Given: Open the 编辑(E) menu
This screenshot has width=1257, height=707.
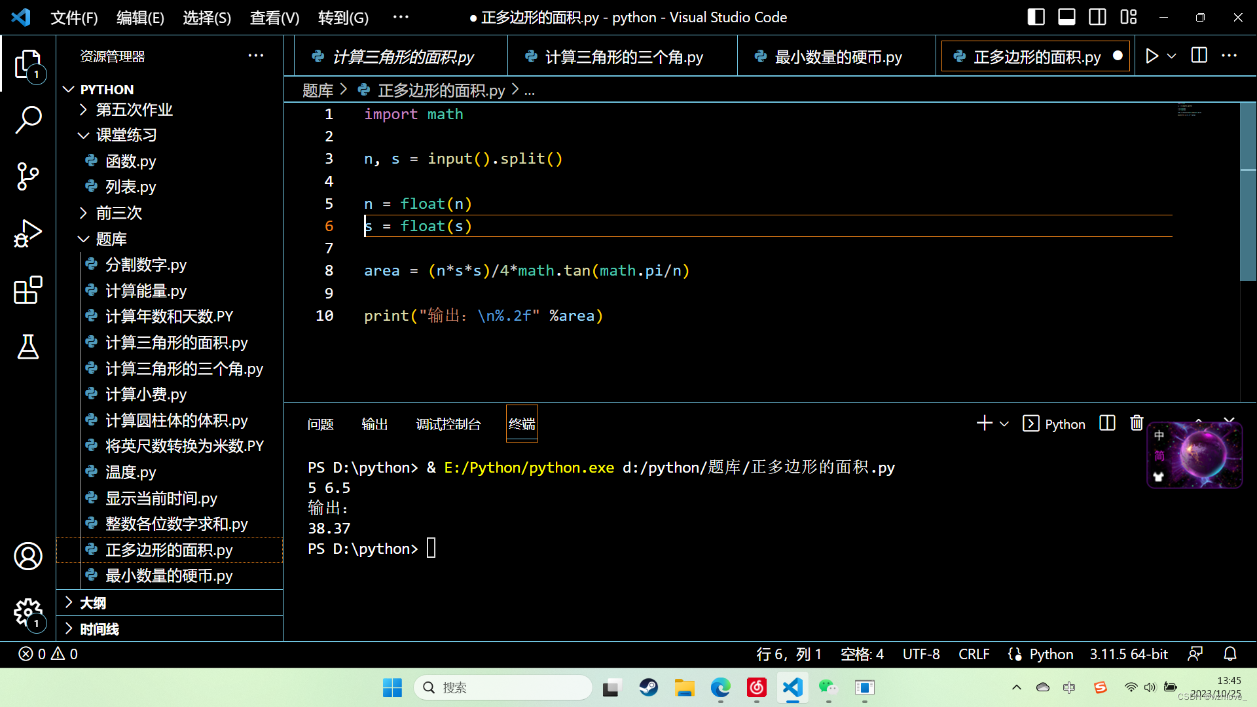Looking at the screenshot, I should pyautogui.click(x=140, y=18).
